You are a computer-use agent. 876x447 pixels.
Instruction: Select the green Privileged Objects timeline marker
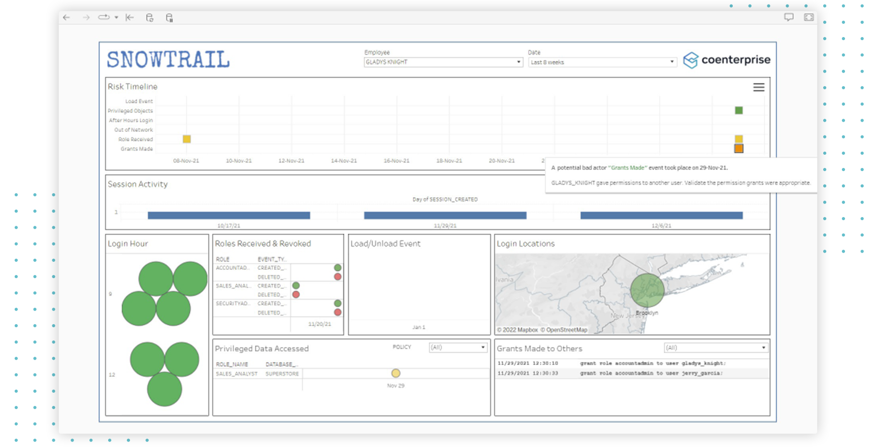pos(739,111)
